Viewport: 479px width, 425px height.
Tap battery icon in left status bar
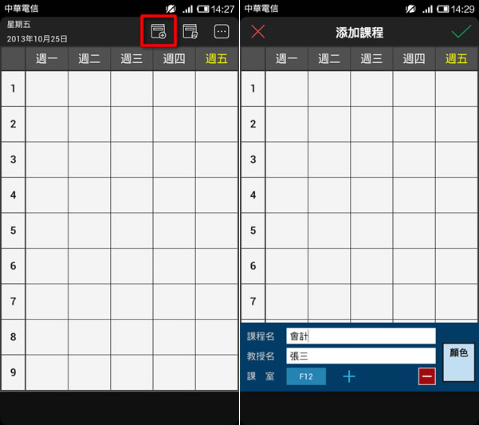point(203,9)
